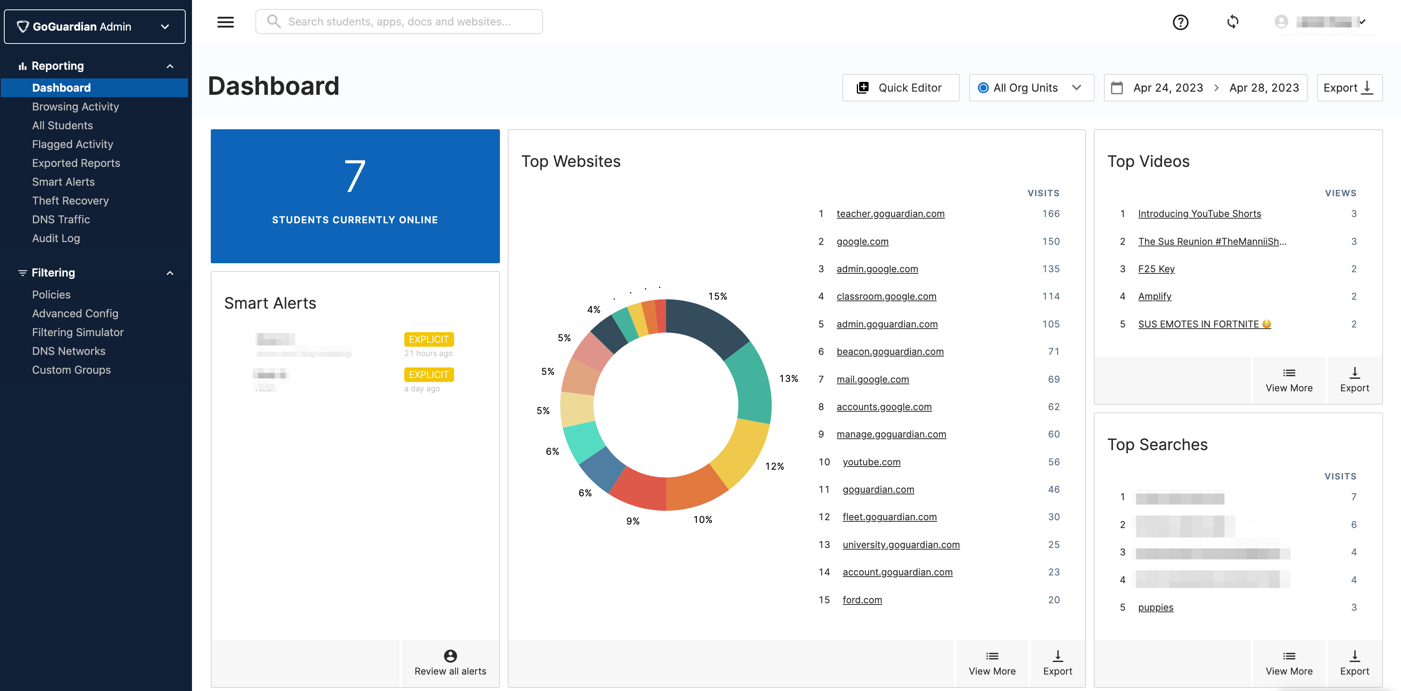1401x691 pixels.
Task: Click the user profile avatar icon
Action: (x=1282, y=22)
